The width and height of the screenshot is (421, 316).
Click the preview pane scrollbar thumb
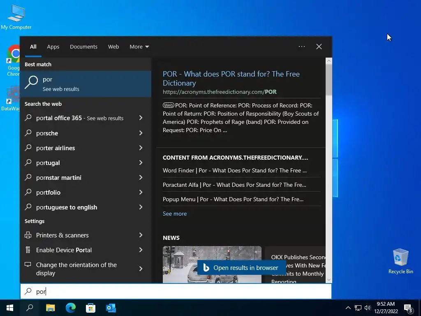(329, 79)
